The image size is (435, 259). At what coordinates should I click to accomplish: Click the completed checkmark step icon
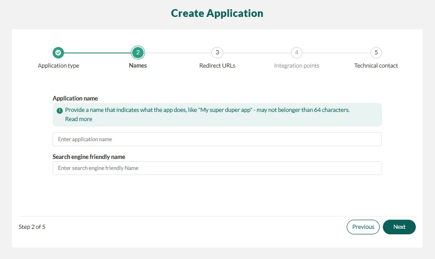tap(58, 53)
